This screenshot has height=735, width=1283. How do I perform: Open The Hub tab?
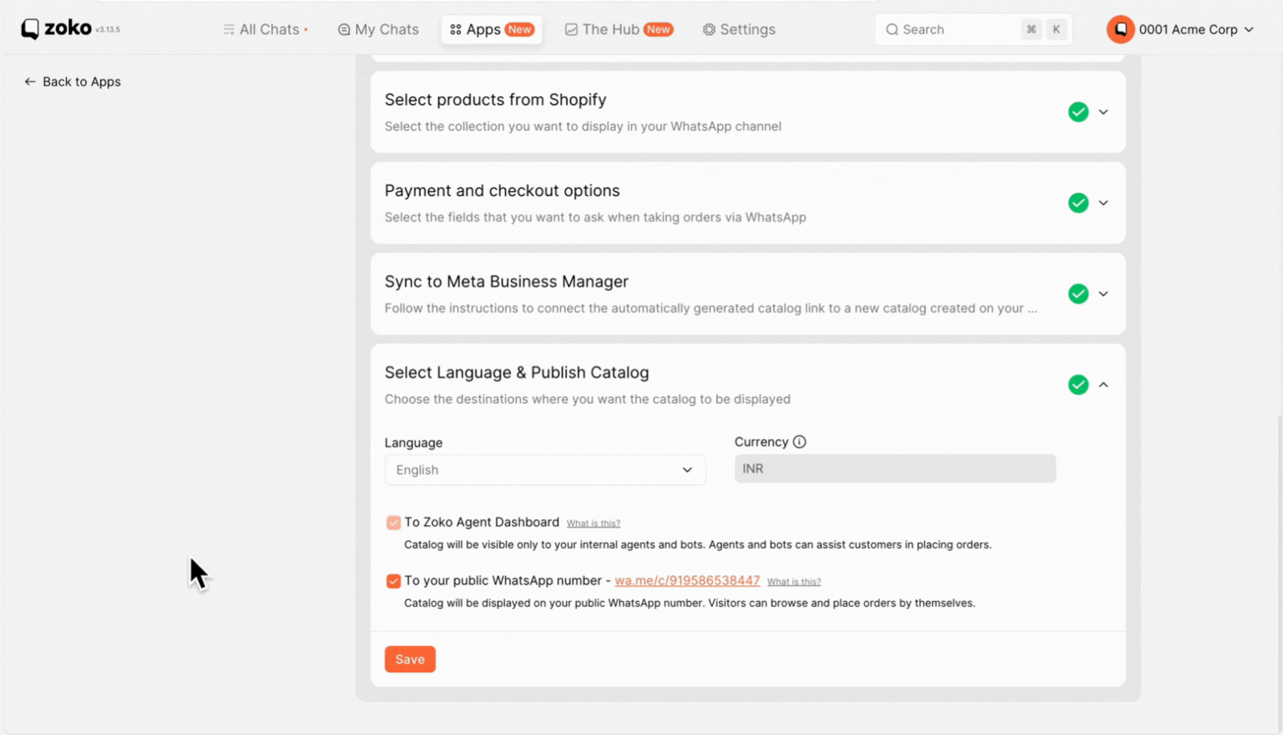(619, 29)
